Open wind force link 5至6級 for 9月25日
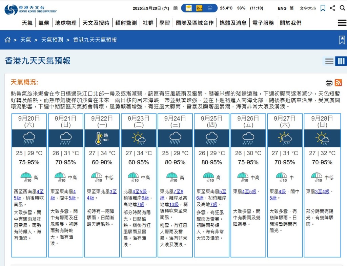The height and width of the screenshot is (266, 347). [223, 192]
